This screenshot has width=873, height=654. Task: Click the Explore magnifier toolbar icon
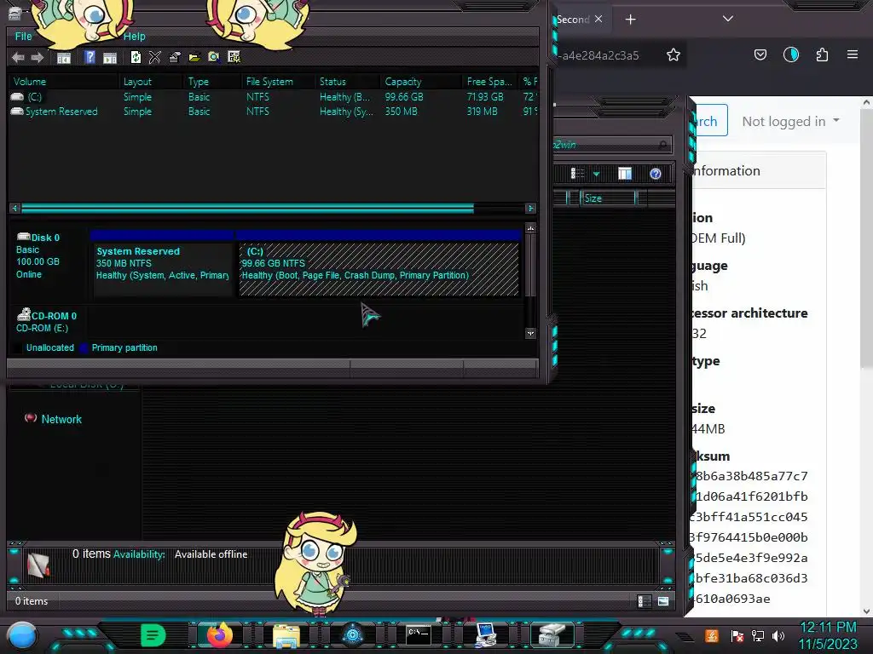click(214, 57)
